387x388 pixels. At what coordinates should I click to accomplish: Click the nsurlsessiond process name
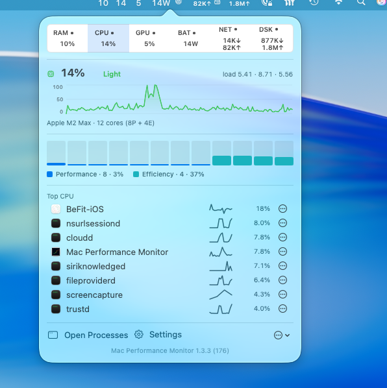(x=93, y=223)
